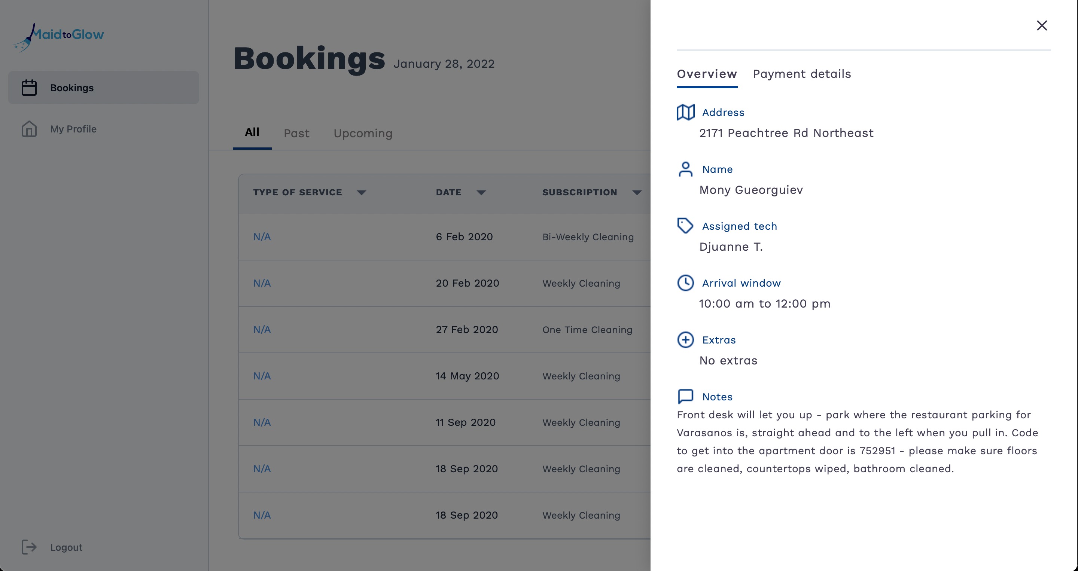1078x571 pixels.
Task: Click the assigned tech Djuanne T.
Action: [x=731, y=247]
